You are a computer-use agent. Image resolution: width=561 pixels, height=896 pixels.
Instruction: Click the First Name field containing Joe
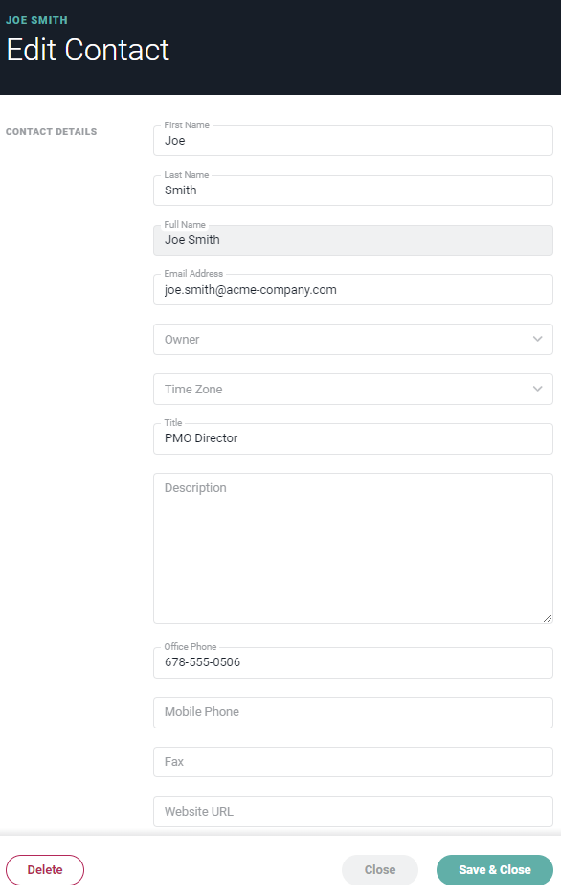point(353,141)
